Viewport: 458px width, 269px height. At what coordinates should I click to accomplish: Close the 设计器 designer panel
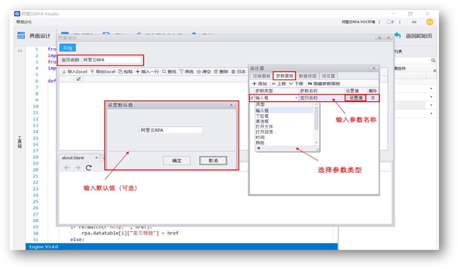point(373,68)
